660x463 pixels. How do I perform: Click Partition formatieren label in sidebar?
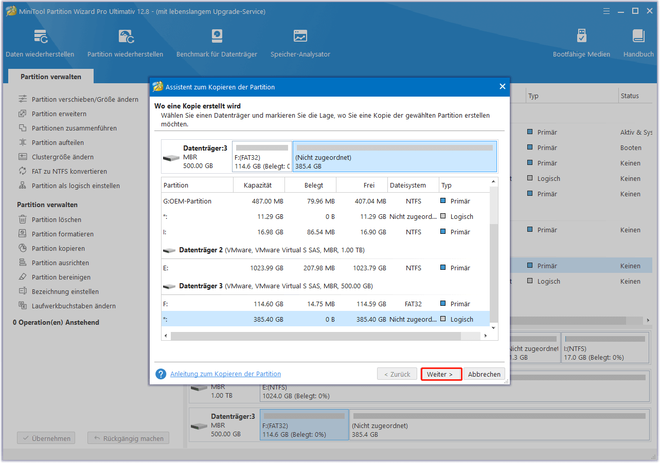(x=63, y=234)
